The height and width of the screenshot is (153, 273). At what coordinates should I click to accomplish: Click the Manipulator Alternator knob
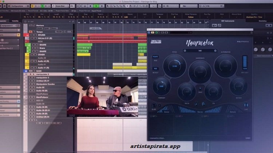coord(225,66)
